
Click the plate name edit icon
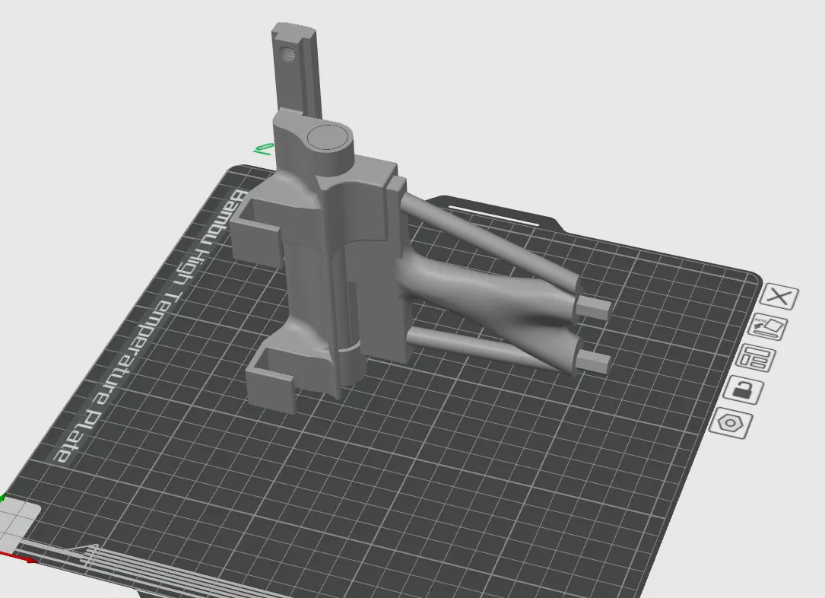point(263,149)
